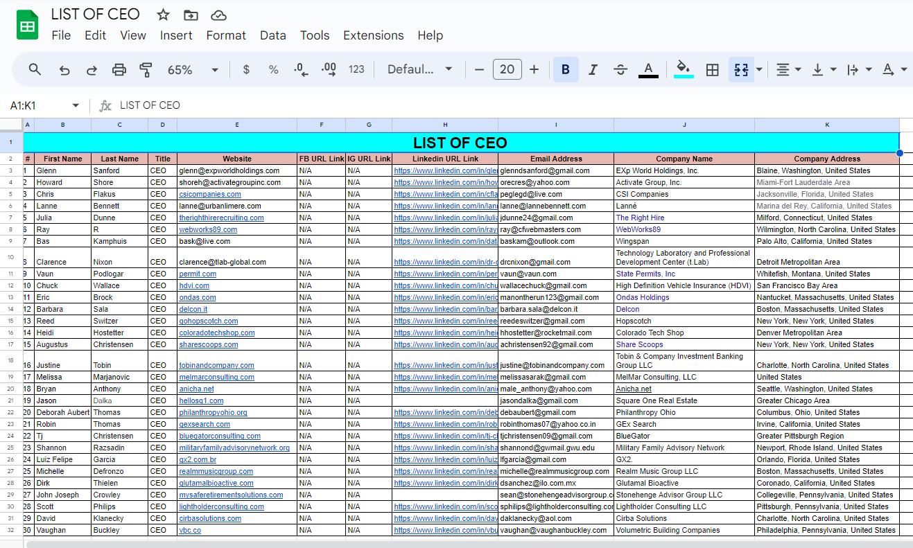This screenshot has height=548, width=913.
Task: Open the Help menu
Action: click(430, 35)
